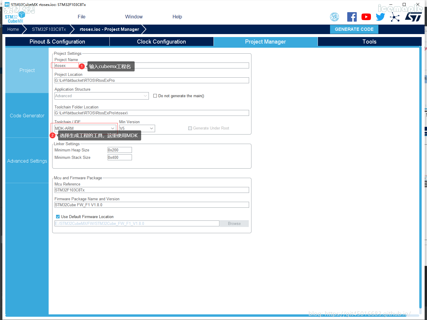Screen dimensions: 427x320
Task: Click the Toolchain Folder Location field
Action: click(152, 113)
